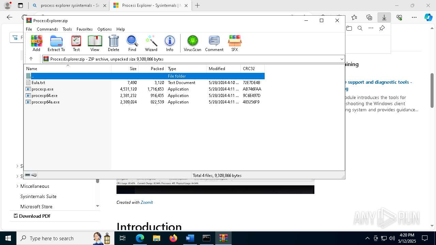Open downloads folder icon in panel
Screen dimensions: 436x245
coord(349,28)
